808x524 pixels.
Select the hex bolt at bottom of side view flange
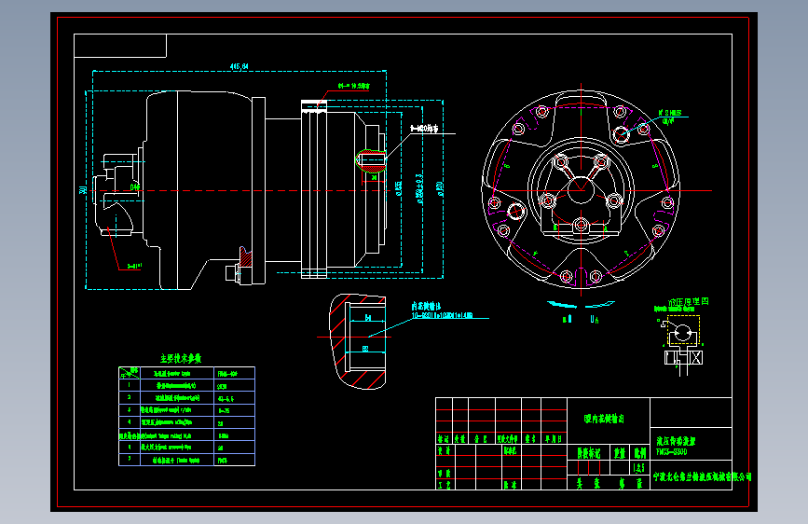coord(233,273)
